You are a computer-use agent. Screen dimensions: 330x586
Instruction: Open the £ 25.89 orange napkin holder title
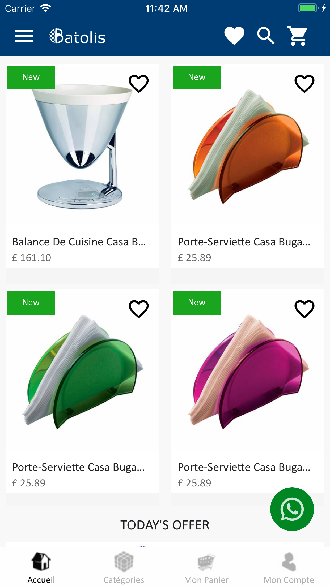tap(244, 242)
